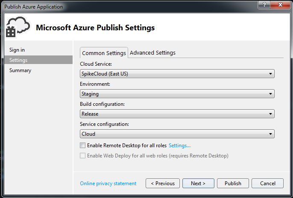This screenshot has width=293, height=198.
Task: Click the Publish Azure Application title text
Action: click(x=34, y=7)
